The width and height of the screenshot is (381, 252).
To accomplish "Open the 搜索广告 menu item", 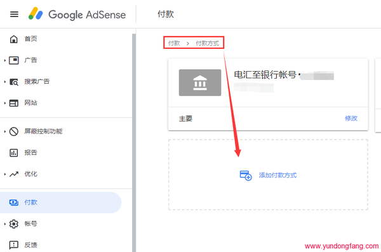I will pos(37,82).
